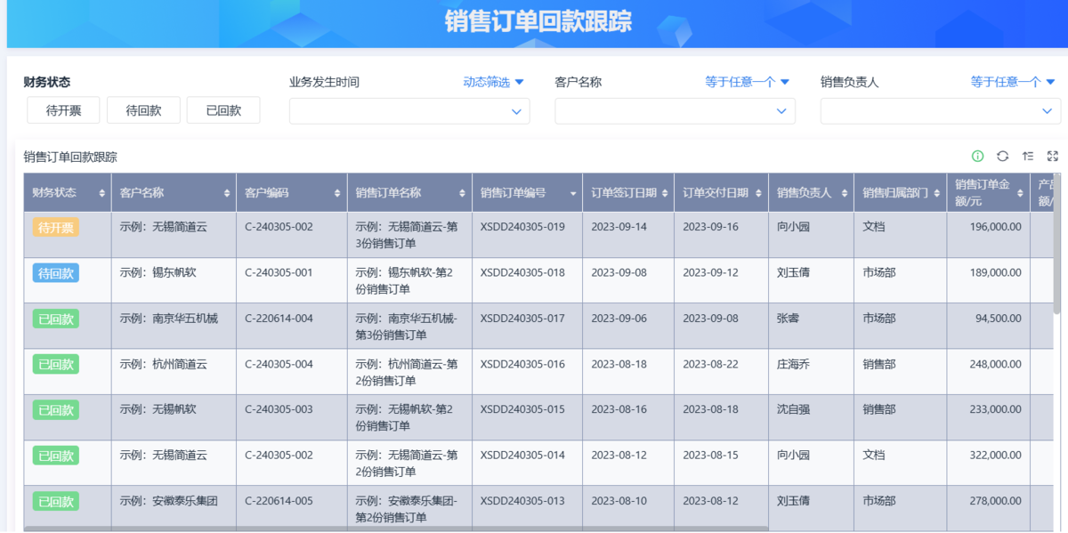Open 等于任意一个 menu for 客户名称
Screen dimensions: 1068x533
pos(747,82)
